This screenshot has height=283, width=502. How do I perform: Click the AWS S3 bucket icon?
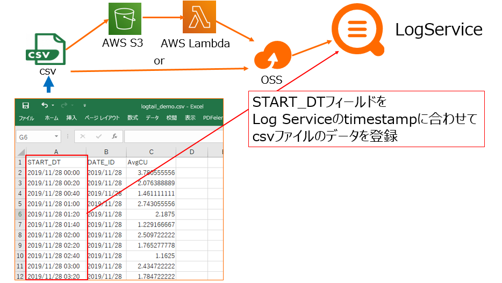point(125,19)
